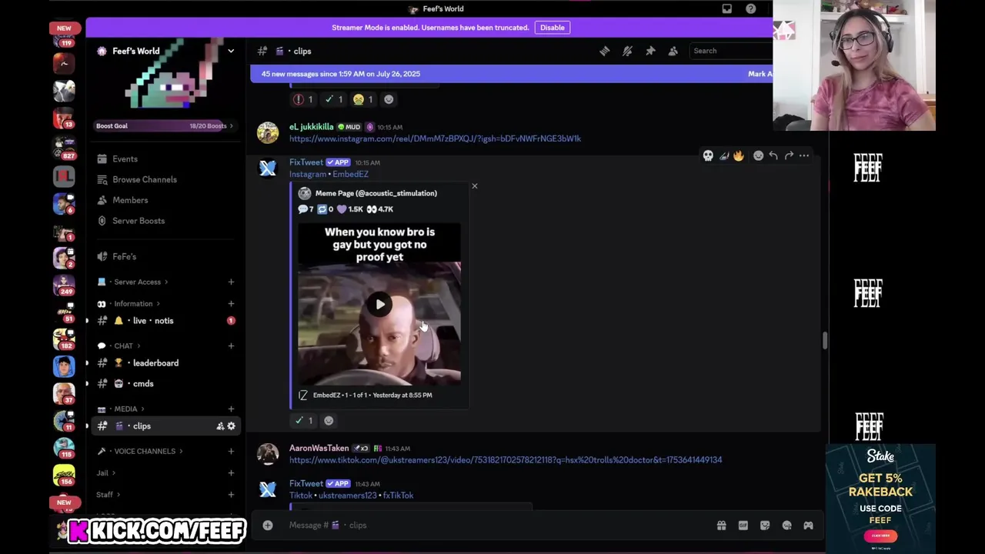Click the plus attachment button in message bar

click(268, 526)
